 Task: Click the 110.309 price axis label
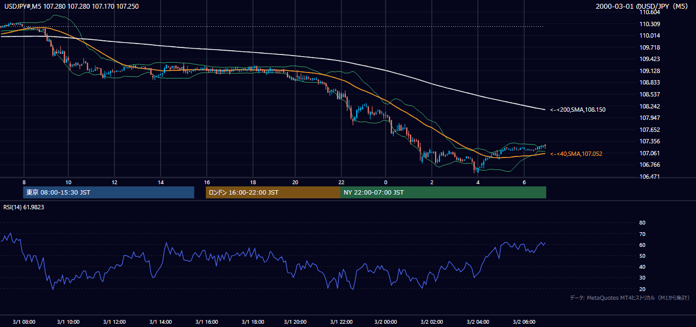click(x=650, y=24)
